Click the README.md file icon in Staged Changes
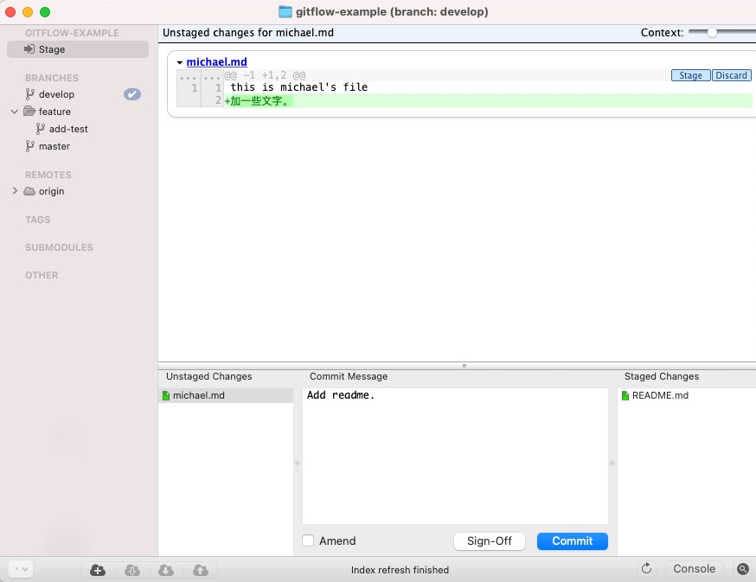This screenshot has height=582, width=756. click(x=625, y=396)
